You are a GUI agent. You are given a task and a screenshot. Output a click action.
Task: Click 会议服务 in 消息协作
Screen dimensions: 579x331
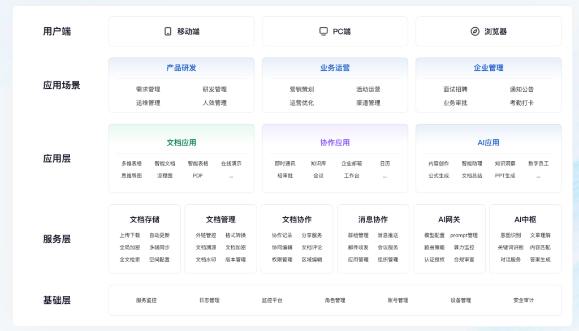point(388,247)
